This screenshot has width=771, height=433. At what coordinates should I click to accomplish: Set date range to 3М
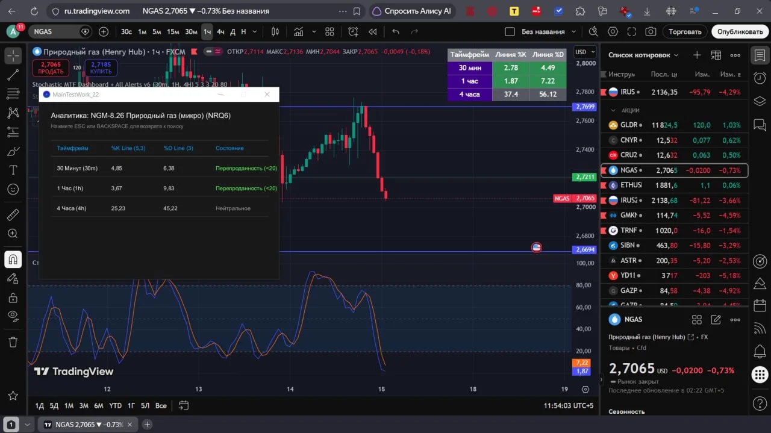84,405
